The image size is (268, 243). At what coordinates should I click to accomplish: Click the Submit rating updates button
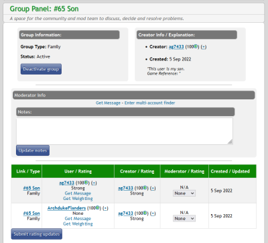point(37,234)
